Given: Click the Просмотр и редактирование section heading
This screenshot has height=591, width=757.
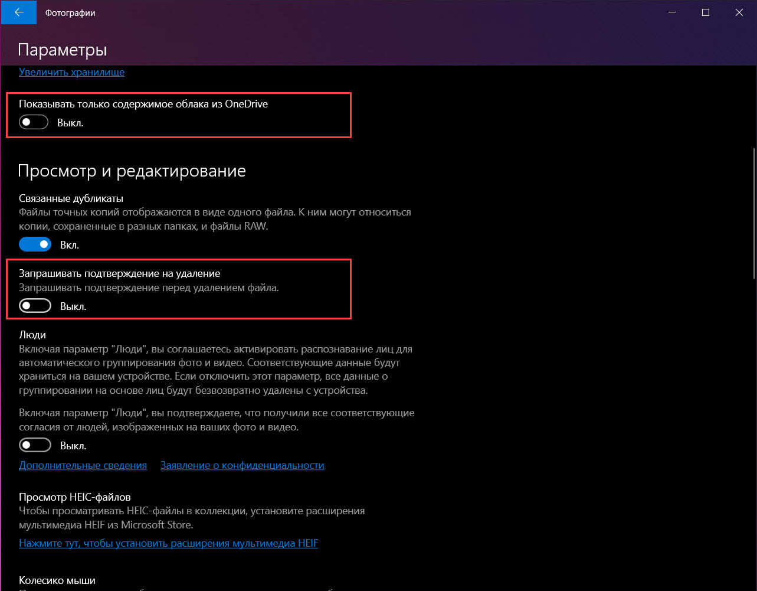Looking at the screenshot, I should click(x=132, y=171).
